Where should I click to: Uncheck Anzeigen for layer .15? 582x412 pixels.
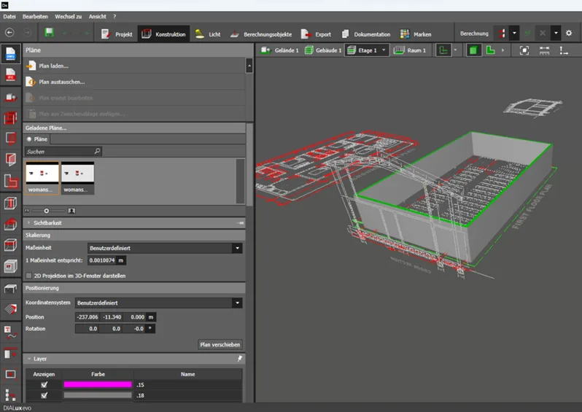[44, 384]
